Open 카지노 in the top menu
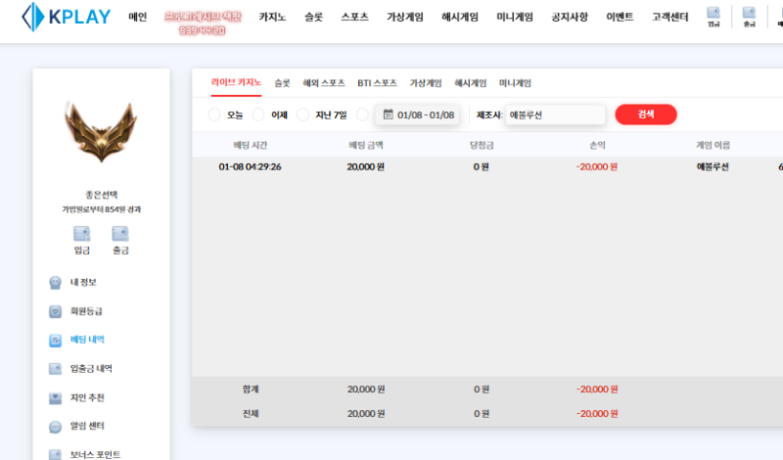The height and width of the screenshot is (460, 783). point(271,18)
